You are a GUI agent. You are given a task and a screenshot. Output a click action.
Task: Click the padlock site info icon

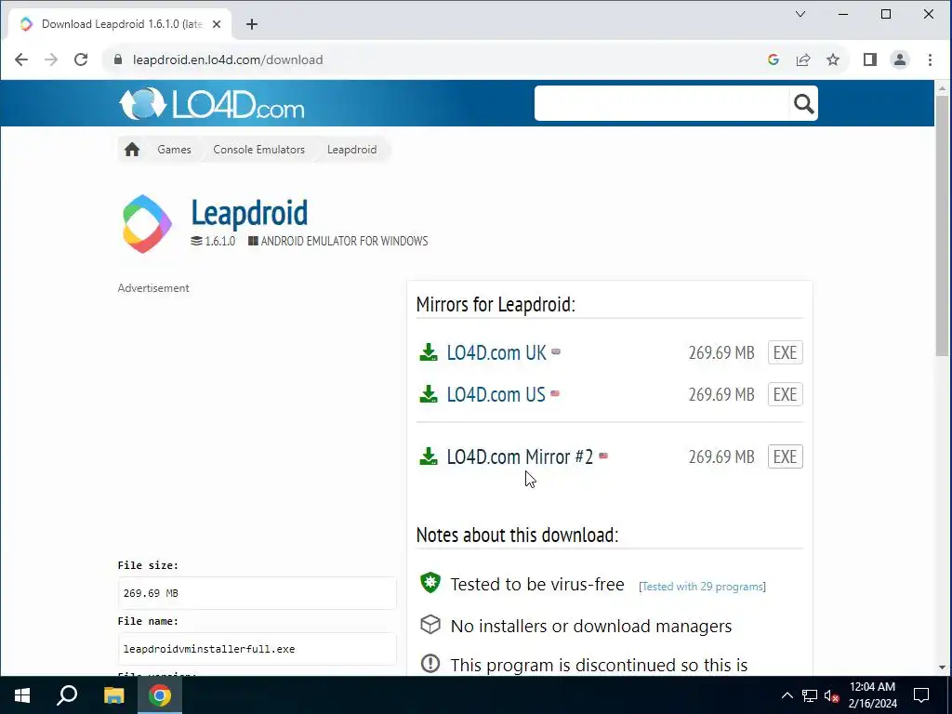point(118,59)
